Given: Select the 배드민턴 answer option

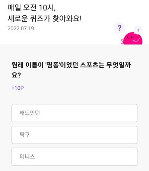Looking at the screenshot, I should pyautogui.click(x=74, y=113).
